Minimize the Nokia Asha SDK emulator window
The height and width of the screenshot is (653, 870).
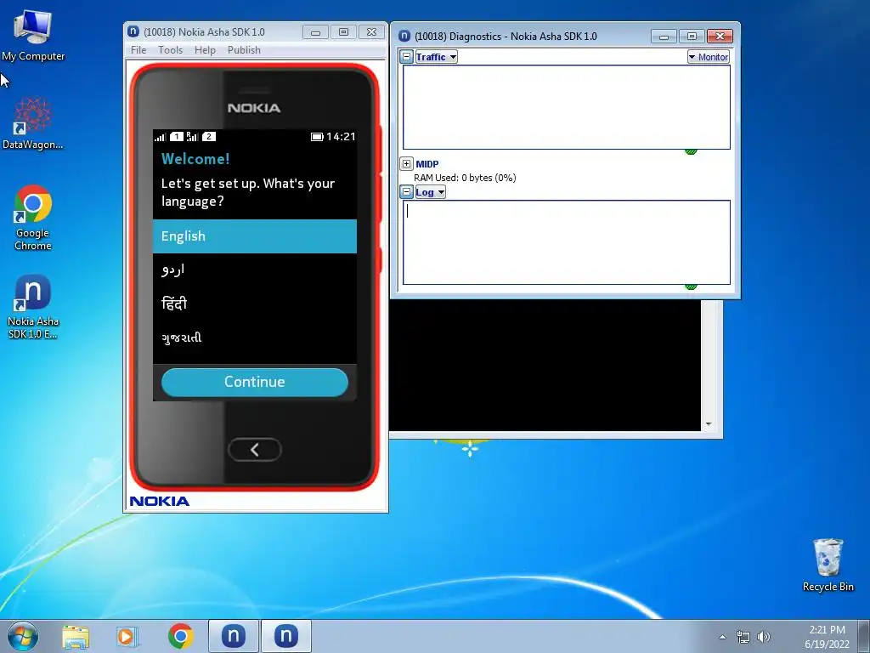pyautogui.click(x=316, y=33)
